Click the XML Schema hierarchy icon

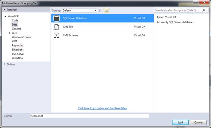[56, 36]
